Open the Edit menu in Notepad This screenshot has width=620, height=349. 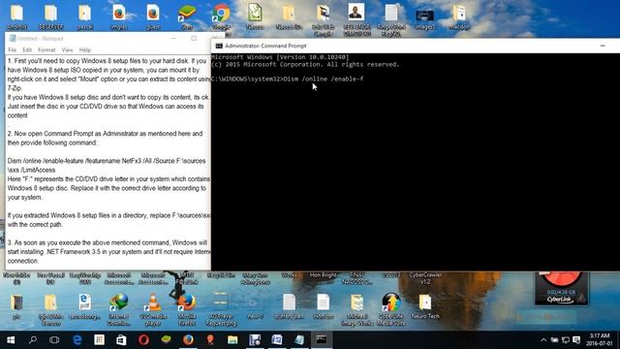point(27,49)
